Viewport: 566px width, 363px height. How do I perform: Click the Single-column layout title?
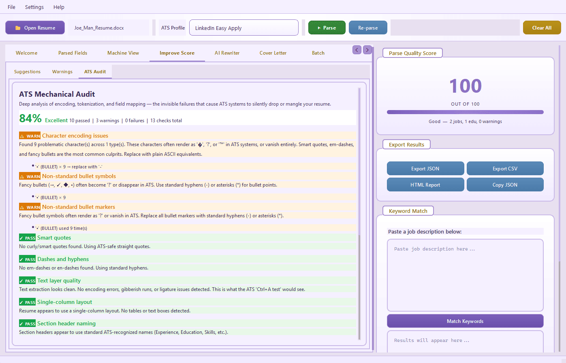coord(65,302)
